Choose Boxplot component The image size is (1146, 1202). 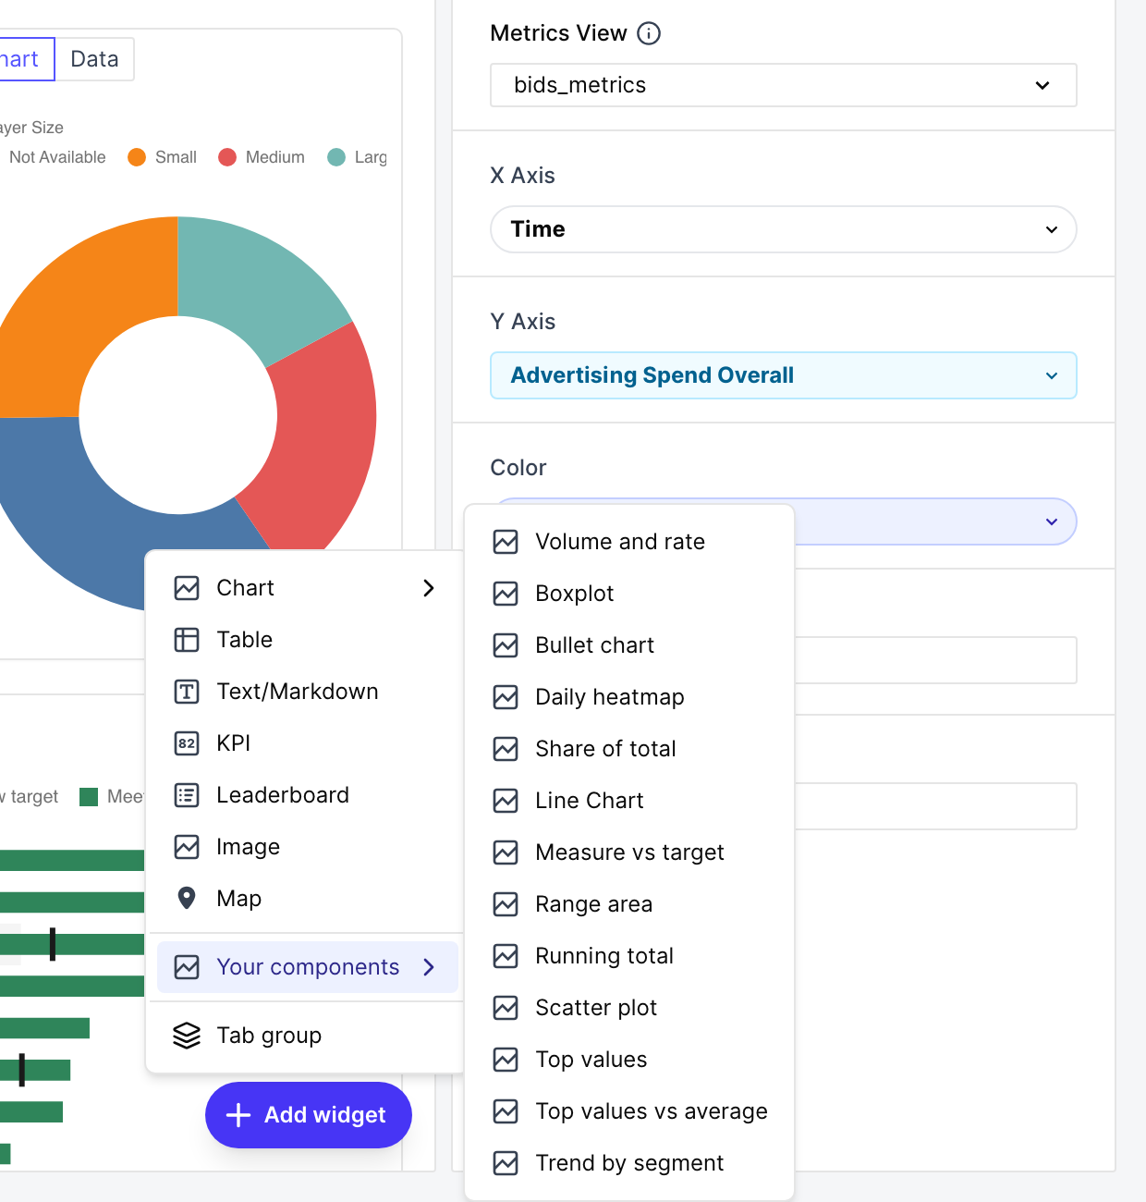pyautogui.click(x=629, y=594)
